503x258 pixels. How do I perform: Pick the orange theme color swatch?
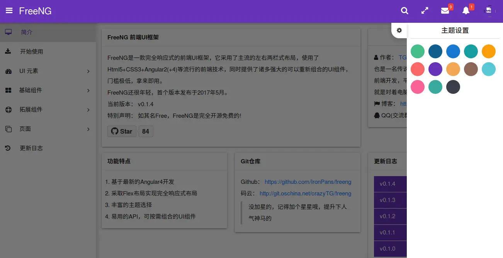(489, 51)
